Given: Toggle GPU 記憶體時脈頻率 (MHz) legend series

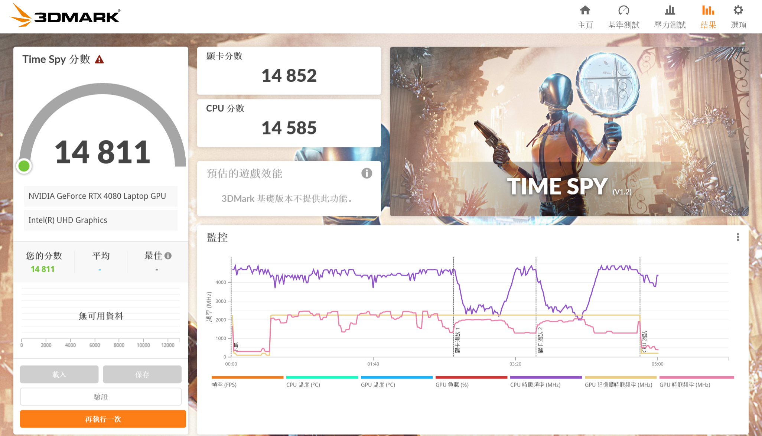Looking at the screenshot, I should (x=621, y=382).
